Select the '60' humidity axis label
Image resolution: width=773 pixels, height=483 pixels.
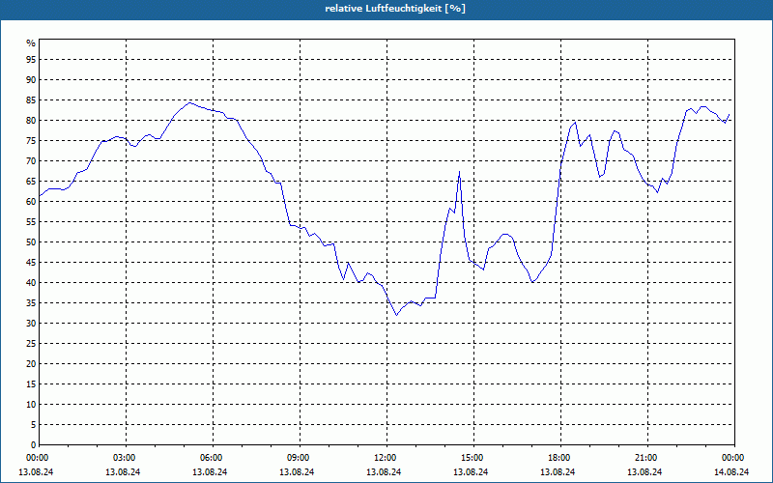pyautogui.click(x=31, y=201)
